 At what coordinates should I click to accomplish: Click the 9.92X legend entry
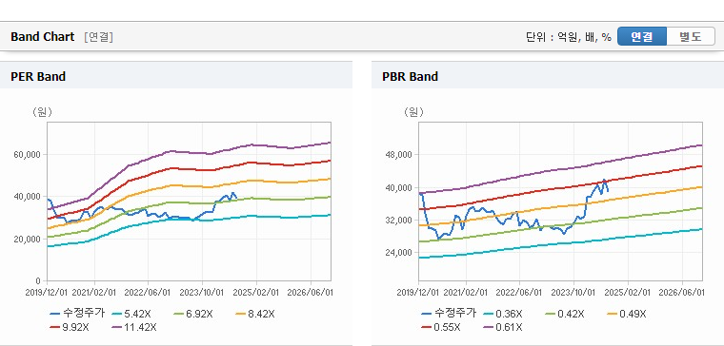70,327
